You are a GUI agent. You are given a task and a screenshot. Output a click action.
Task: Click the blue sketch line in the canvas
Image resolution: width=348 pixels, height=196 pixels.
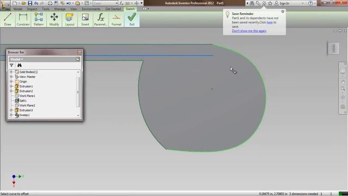[148, 56]
